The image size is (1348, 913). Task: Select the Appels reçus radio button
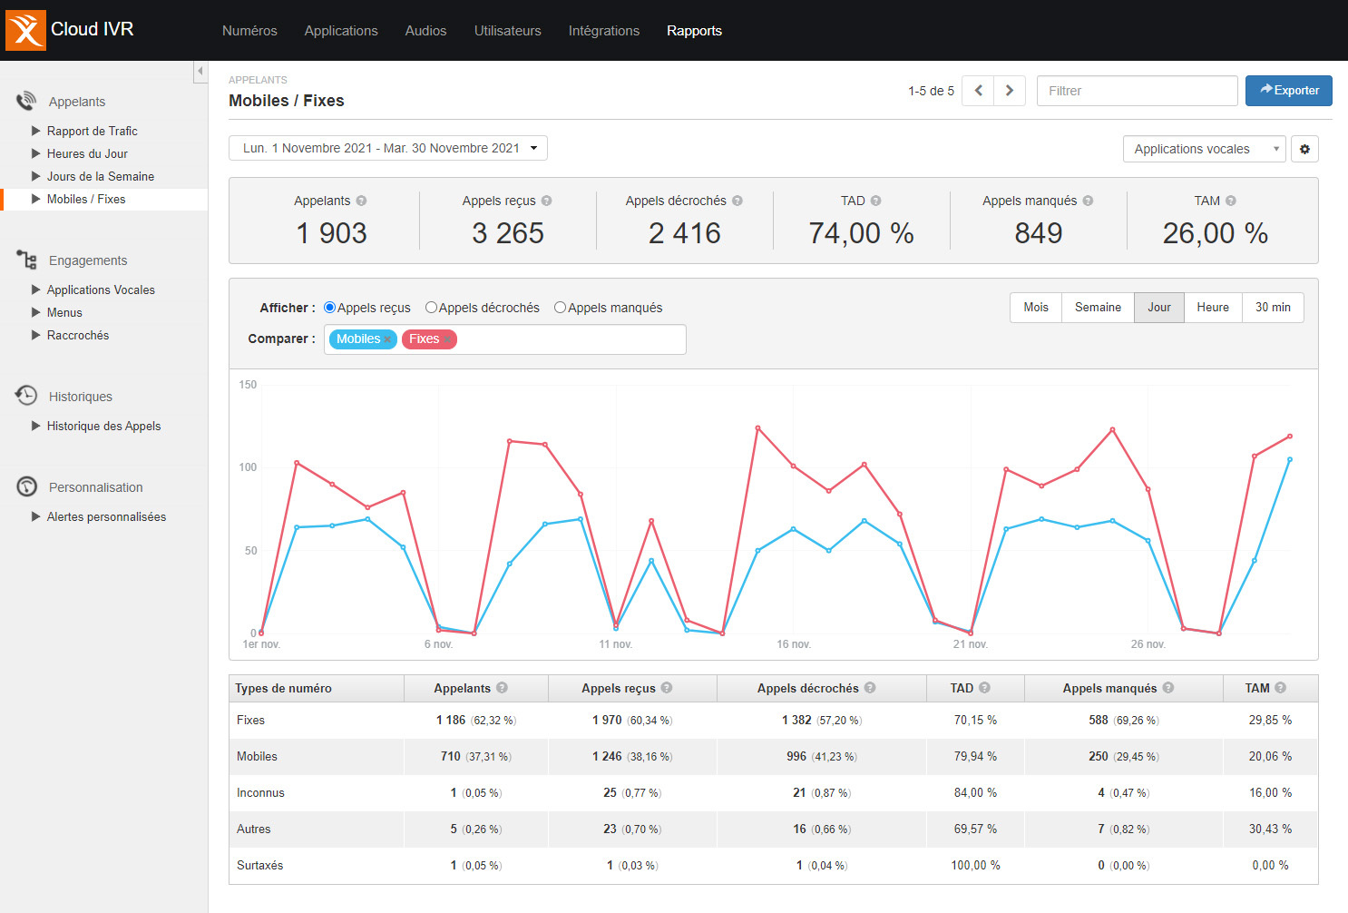[x=330, y=308]
